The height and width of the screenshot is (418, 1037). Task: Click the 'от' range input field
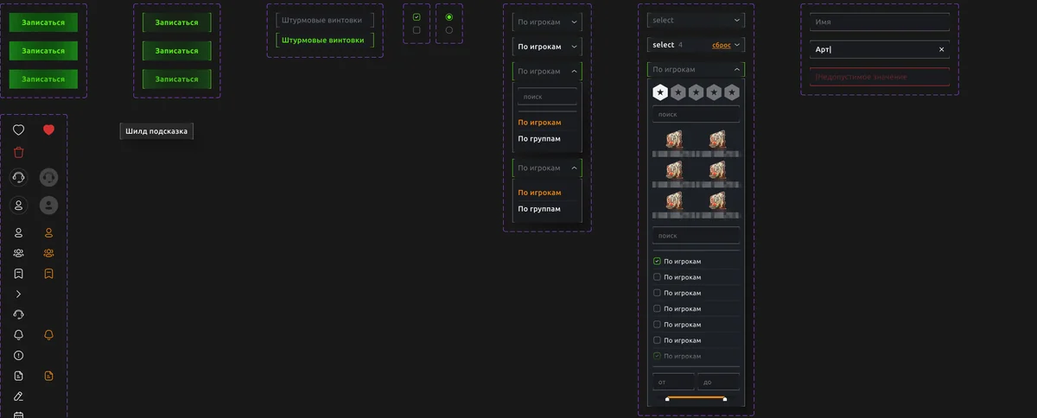673,382
